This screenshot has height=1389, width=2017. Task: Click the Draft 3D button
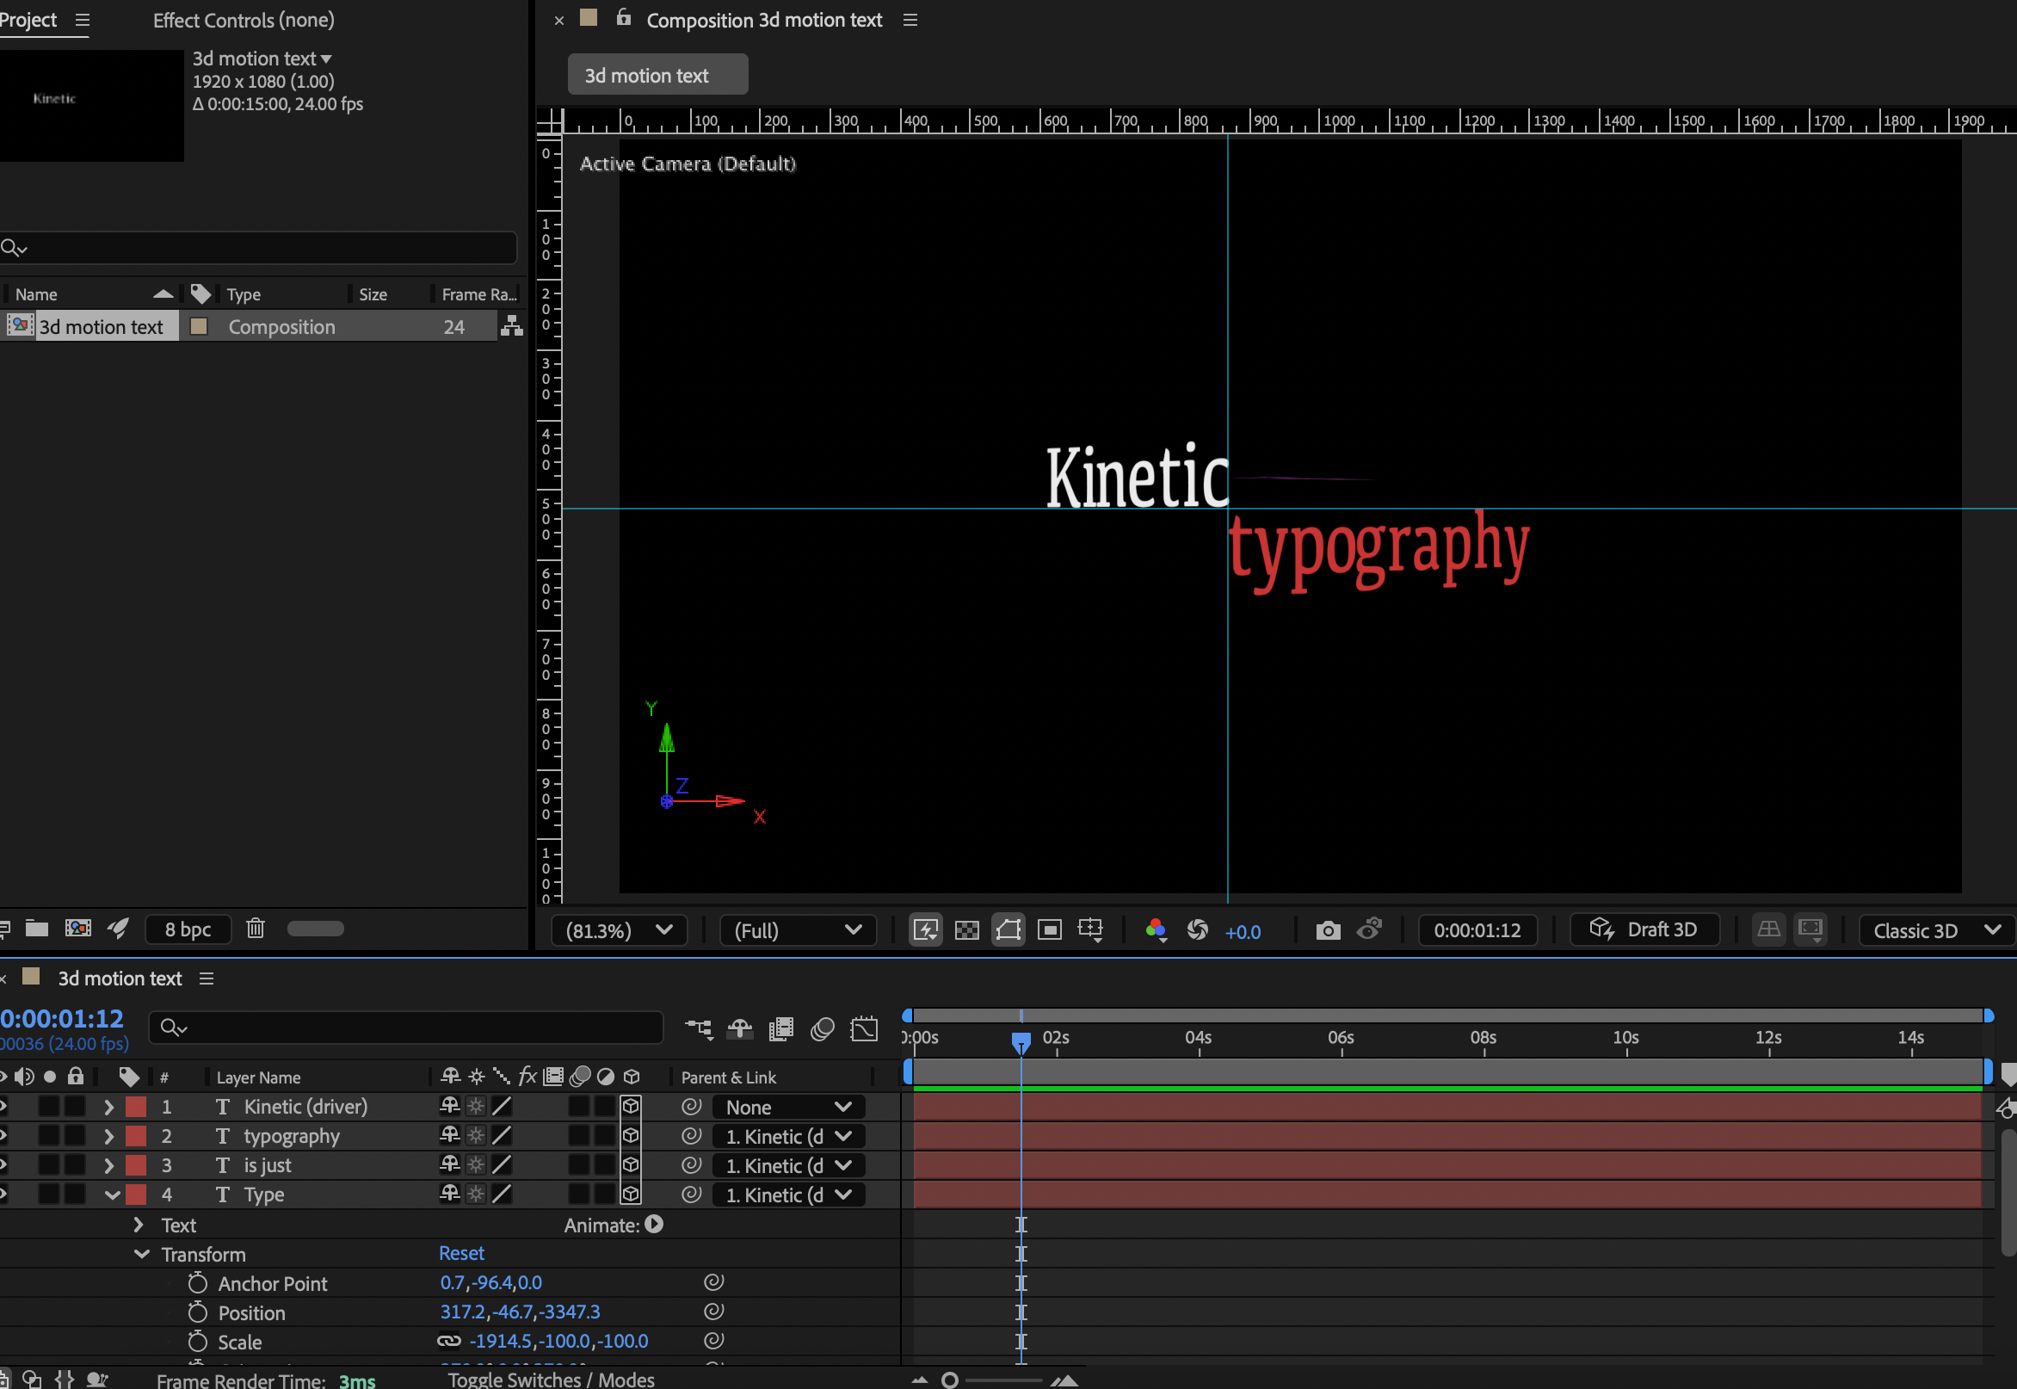point(1644,929)
